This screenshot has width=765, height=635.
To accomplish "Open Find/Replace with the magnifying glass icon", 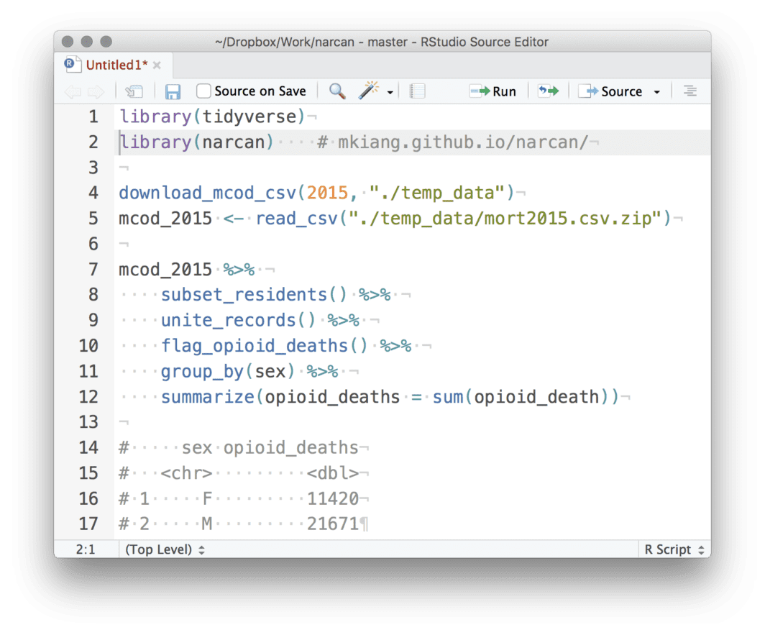I will (337, 91).
